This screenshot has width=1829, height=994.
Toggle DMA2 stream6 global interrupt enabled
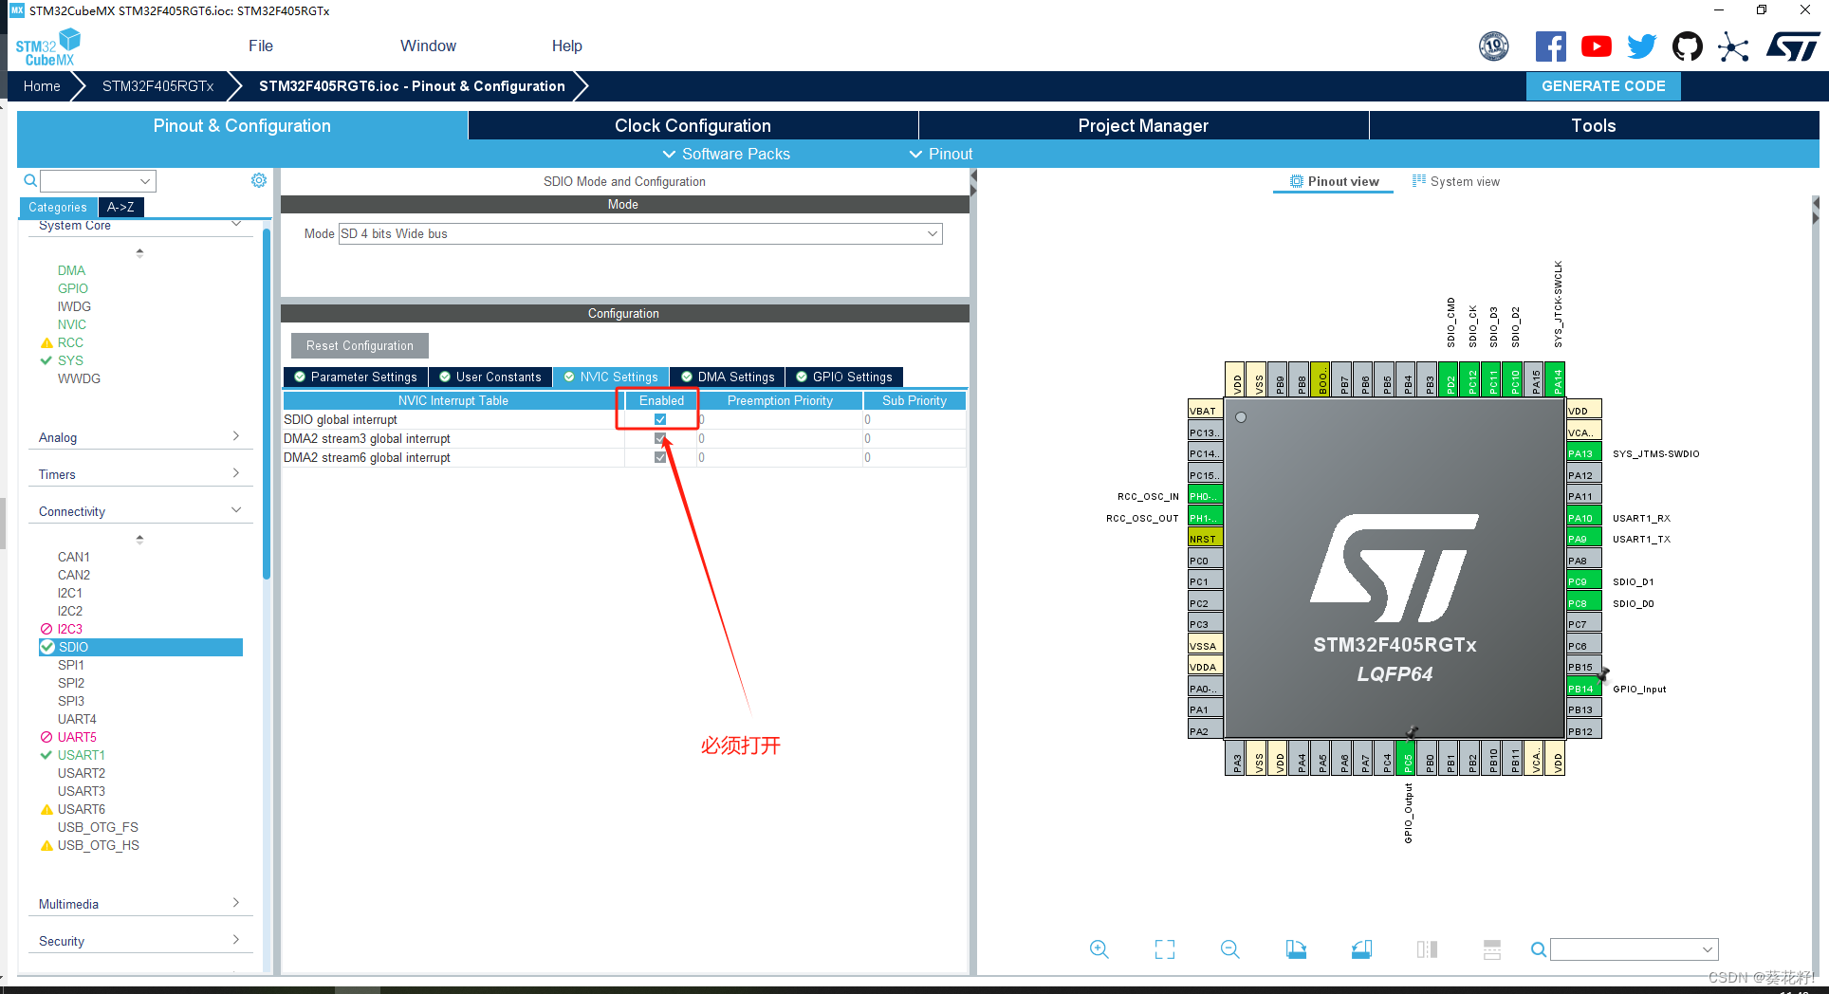click(659, 457)
